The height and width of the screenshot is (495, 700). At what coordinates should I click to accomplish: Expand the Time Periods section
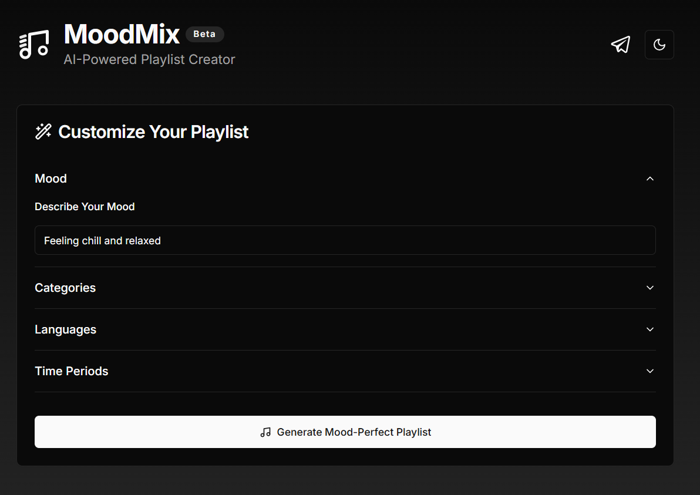tap(649, 371)
